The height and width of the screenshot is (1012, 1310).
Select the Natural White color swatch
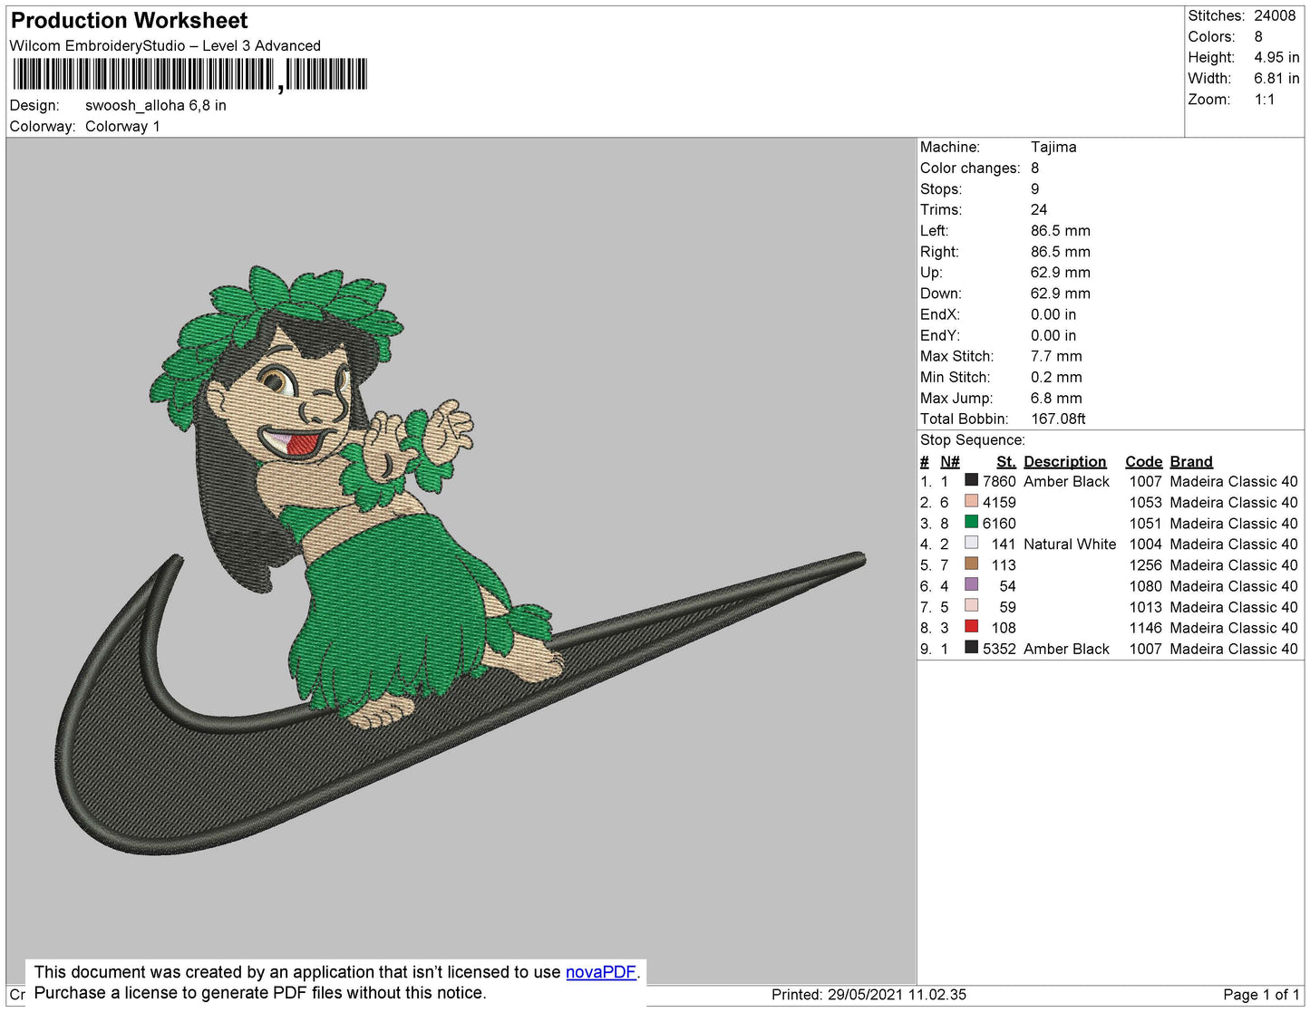(971, 543)
